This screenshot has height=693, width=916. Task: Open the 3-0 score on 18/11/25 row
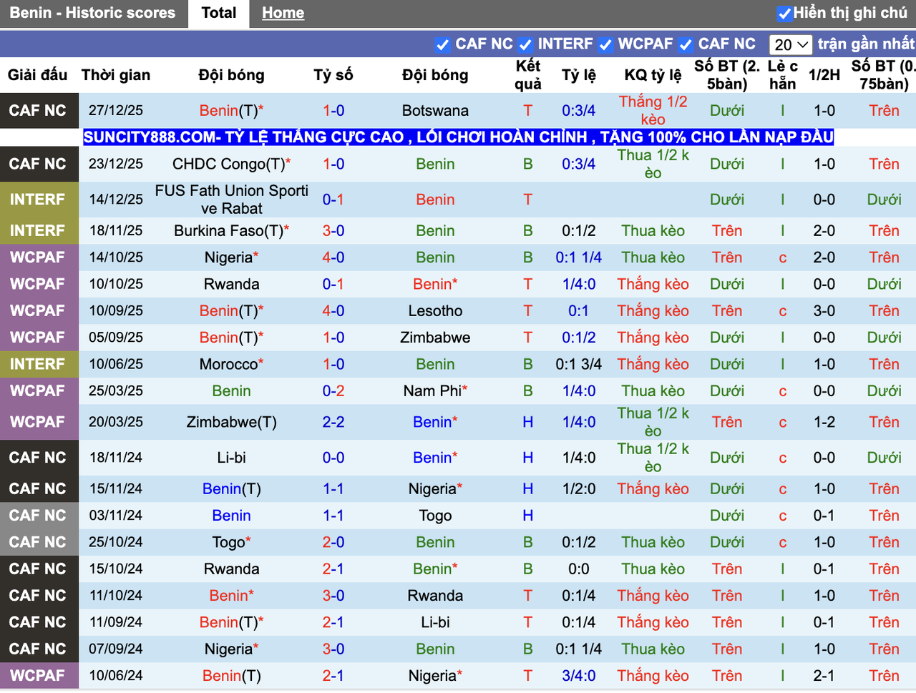333,231
